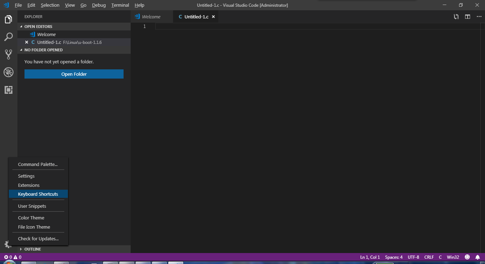Image resolution: width=485 pixels, height=264 pixels.
Task: Open the Search view
Action: tap(9, 37)
